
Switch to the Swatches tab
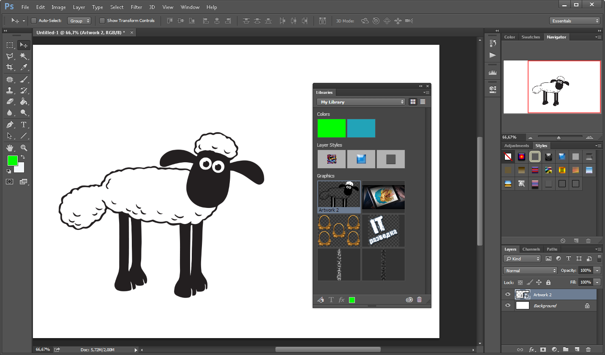[x=531, y=37]
